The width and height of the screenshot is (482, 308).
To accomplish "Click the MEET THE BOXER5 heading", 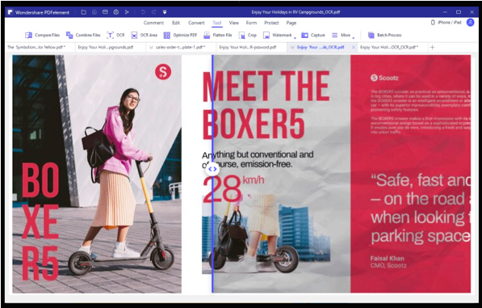I will point(266,105).
